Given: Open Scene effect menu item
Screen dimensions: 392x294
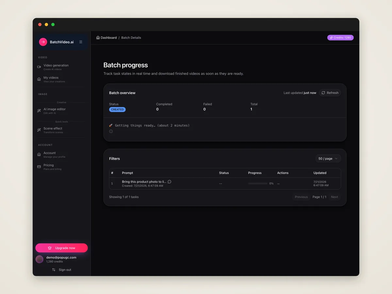Looking at the screenshot, I should [61, 130].
